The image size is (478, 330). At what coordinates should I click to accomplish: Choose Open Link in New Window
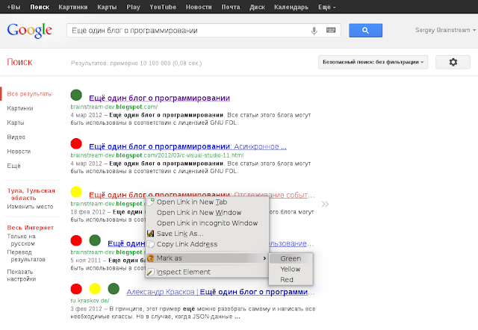207,212
